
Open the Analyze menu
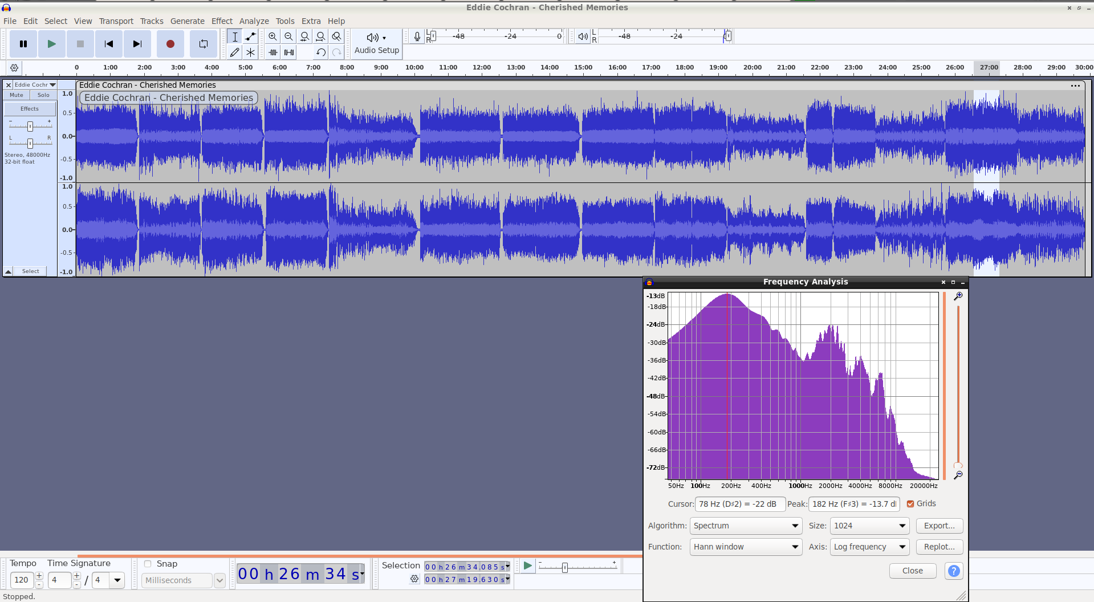tap(254, 21)
